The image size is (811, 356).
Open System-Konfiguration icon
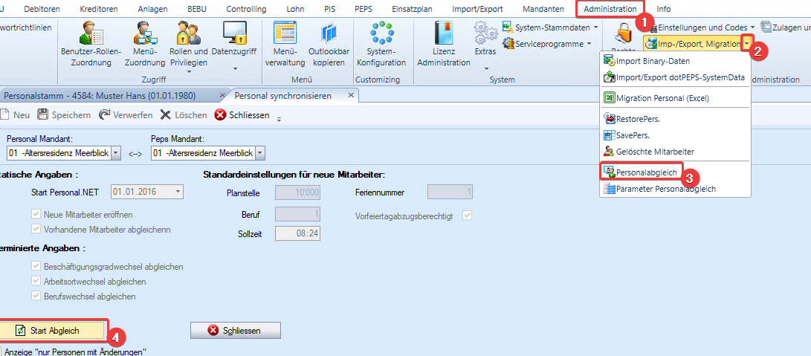(381, 33)
